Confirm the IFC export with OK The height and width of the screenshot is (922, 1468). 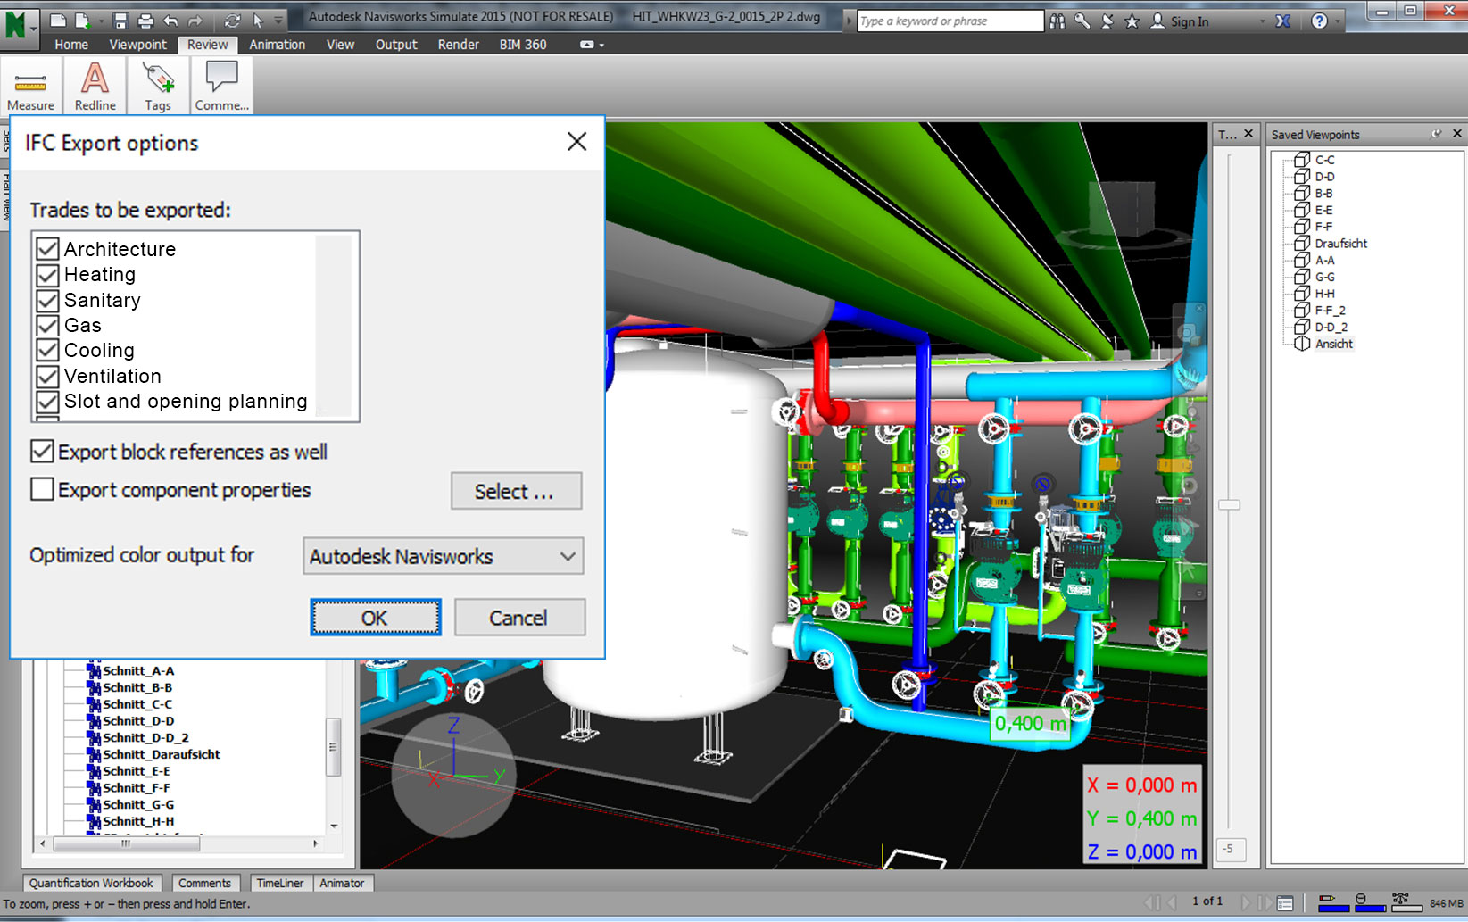pos(375,617)
